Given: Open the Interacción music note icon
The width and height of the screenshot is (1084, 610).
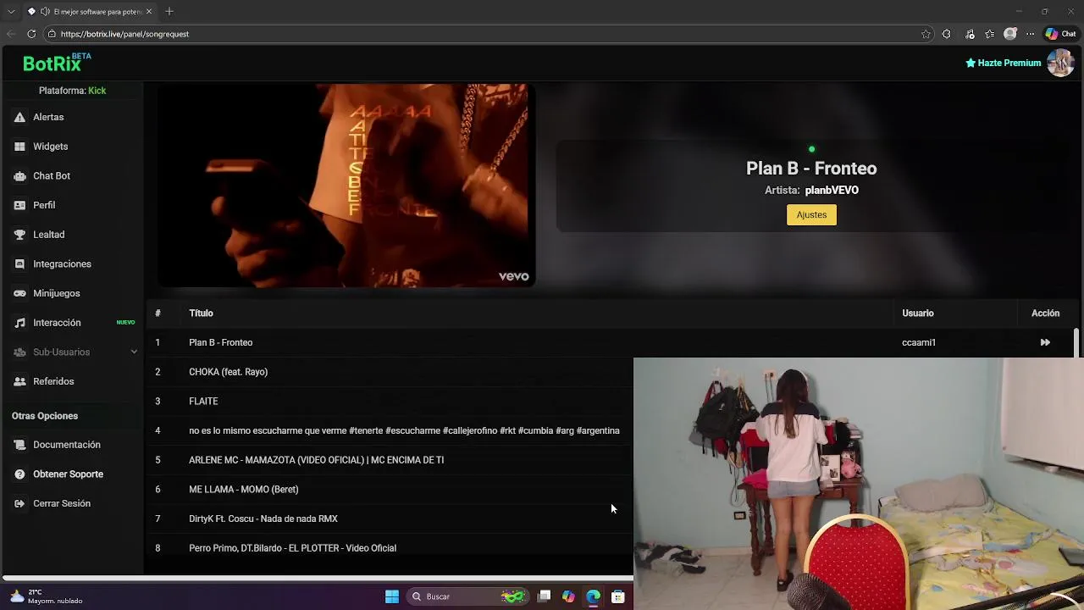Looking at the screenshot, I should click(x=19, y=323).
